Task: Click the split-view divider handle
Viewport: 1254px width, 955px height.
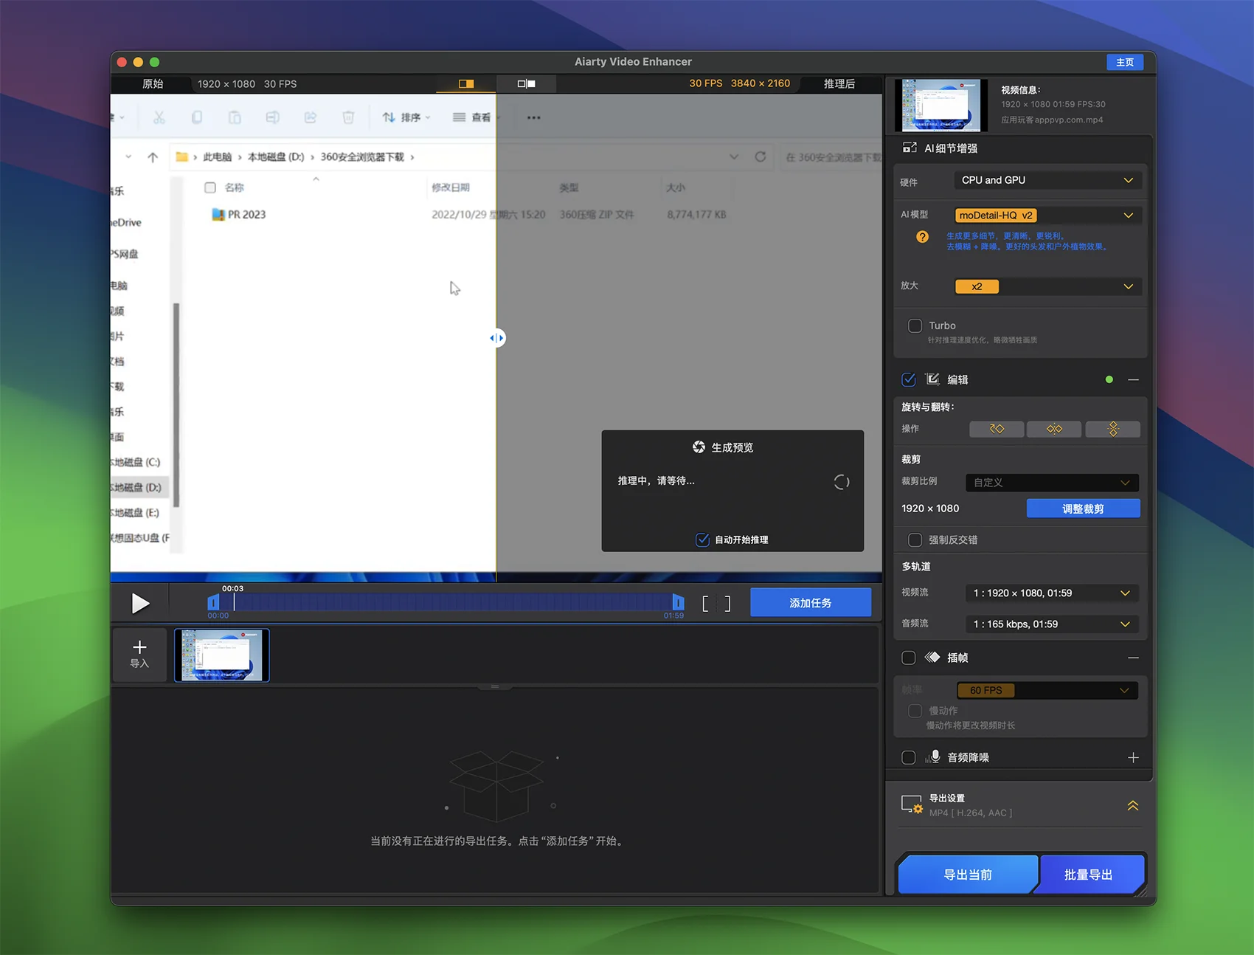Action: [497, 338]
